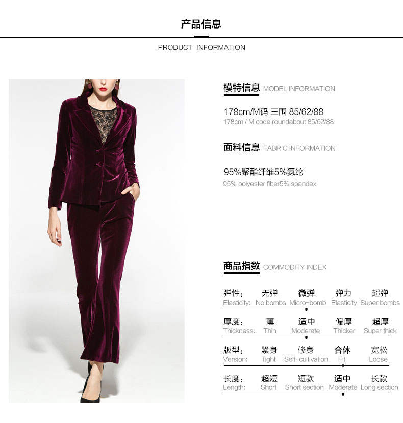Select the 无弹 No bombs option
The width and height of the screenshot is (403, 423).
tap(270, 297)
